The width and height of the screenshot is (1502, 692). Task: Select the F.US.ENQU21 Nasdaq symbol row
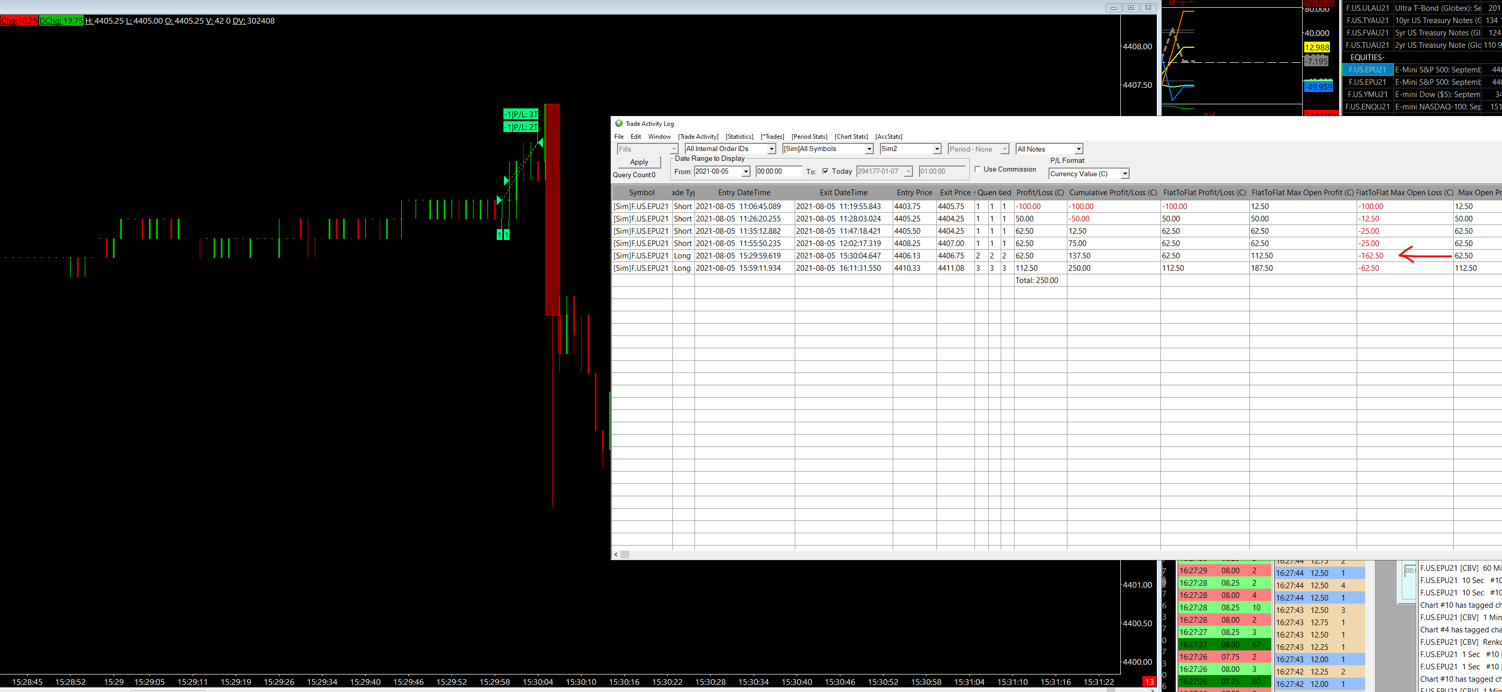click(1367, 107)
